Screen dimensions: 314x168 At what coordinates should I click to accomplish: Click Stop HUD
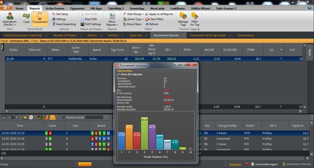(89, 19)
